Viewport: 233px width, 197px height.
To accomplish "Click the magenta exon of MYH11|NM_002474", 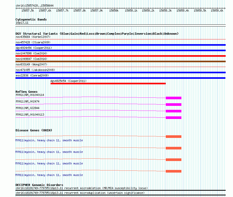I will (x=174, y=105).
